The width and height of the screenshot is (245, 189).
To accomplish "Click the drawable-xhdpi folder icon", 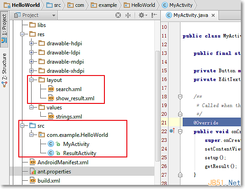I will tap(42, 70).
